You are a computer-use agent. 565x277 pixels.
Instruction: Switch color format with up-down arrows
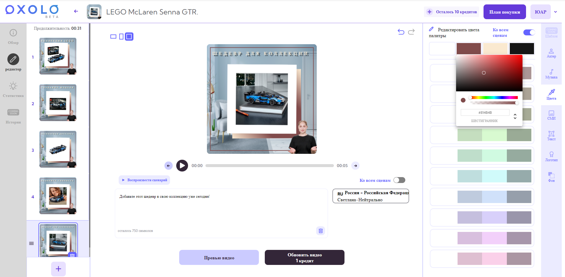coord(515,116)
